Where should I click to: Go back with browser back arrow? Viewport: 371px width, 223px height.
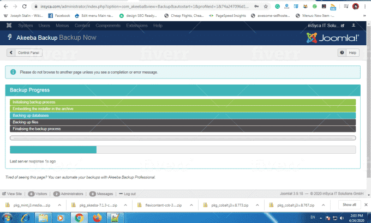click(x=5, y=7)
